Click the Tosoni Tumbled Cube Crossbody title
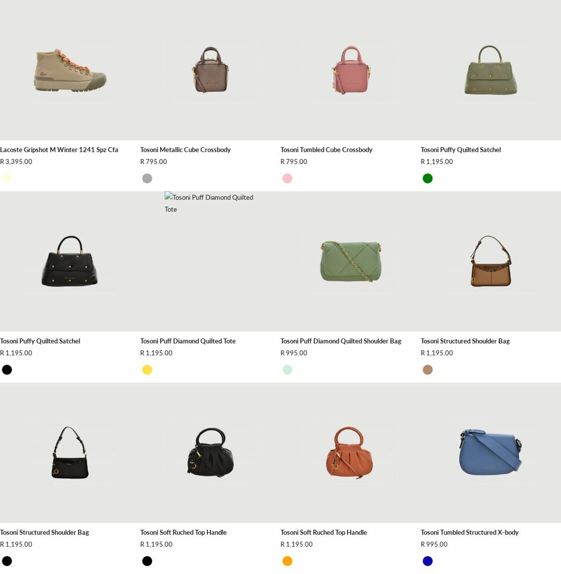 (326, 150)
